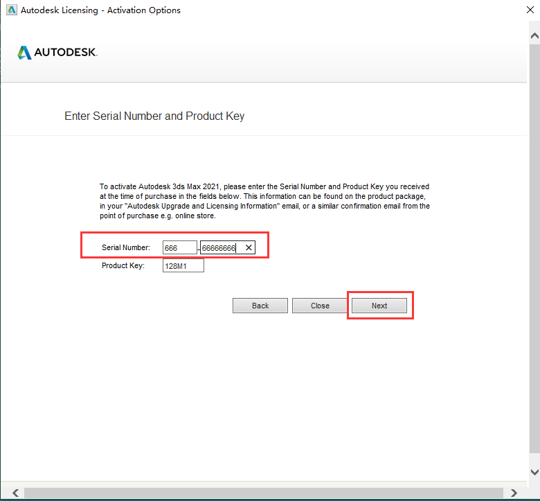Screen dimensions: 540x501
Task: Click the Autodesk title bar app icon
Action: [x=12, y=10]
